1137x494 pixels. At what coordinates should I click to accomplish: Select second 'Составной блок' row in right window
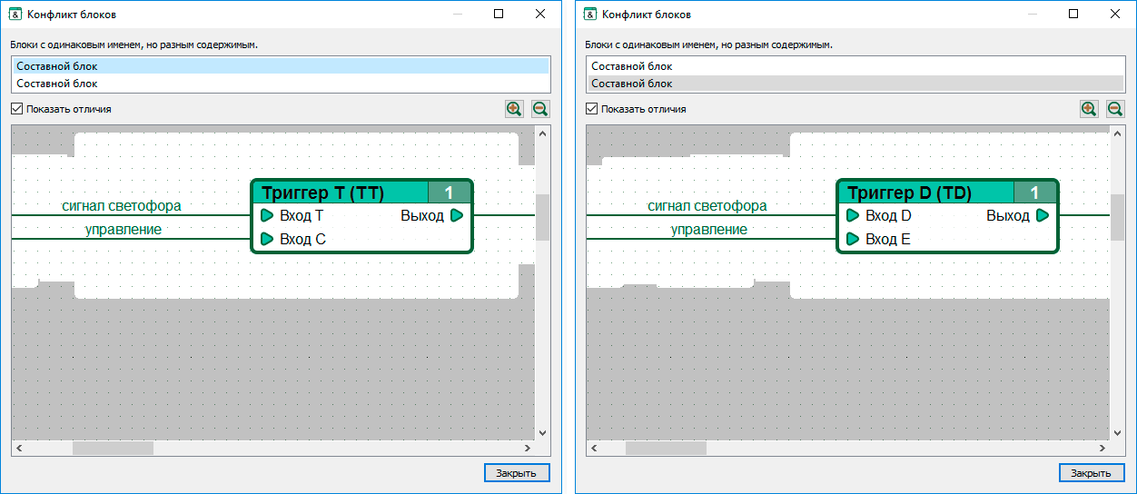[x=855, y=83]
